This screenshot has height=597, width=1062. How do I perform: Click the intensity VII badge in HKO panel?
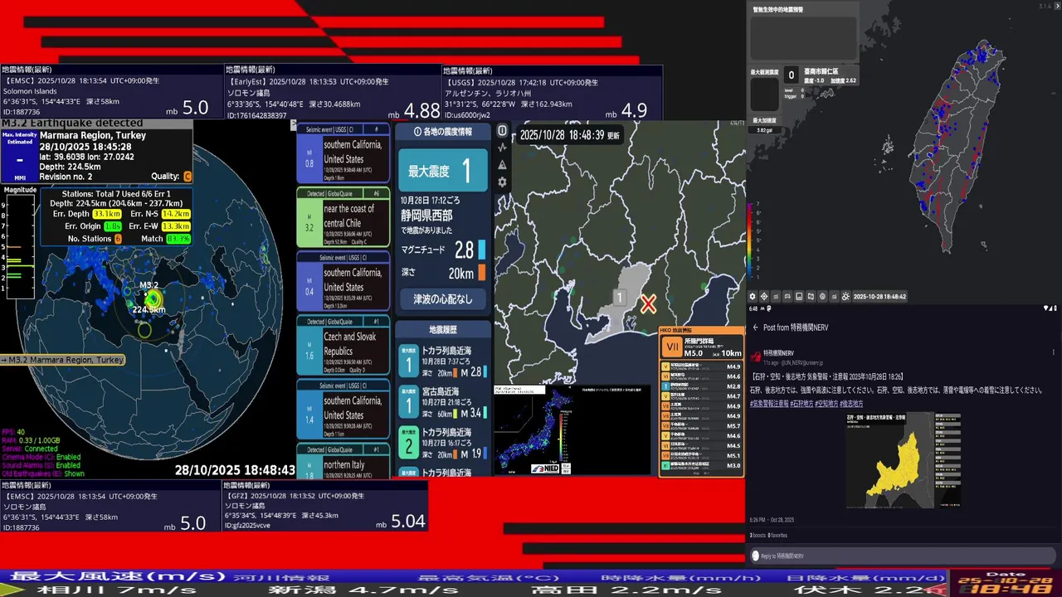tap(673, 347)
